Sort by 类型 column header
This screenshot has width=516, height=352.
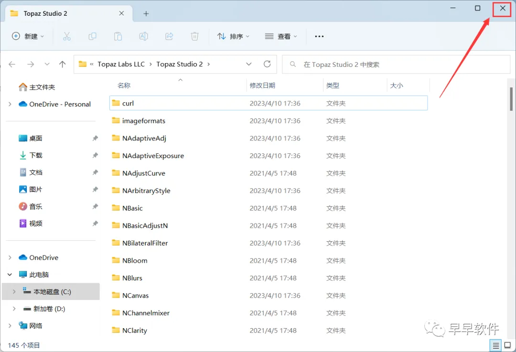333,85
